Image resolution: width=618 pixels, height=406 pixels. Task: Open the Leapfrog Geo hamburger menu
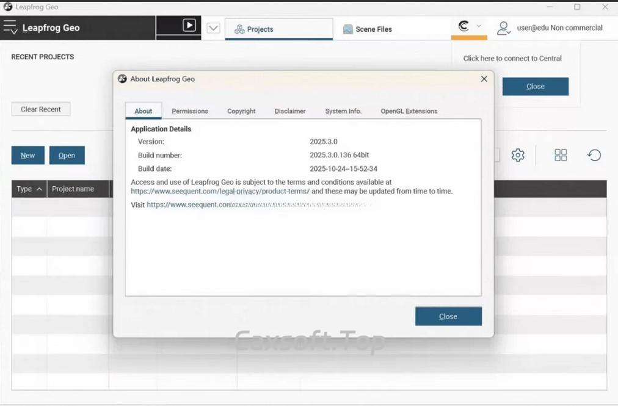[x=10, y=27]
